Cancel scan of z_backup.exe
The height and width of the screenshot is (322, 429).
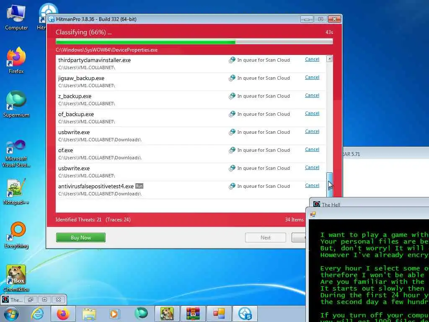click(312, 95)
